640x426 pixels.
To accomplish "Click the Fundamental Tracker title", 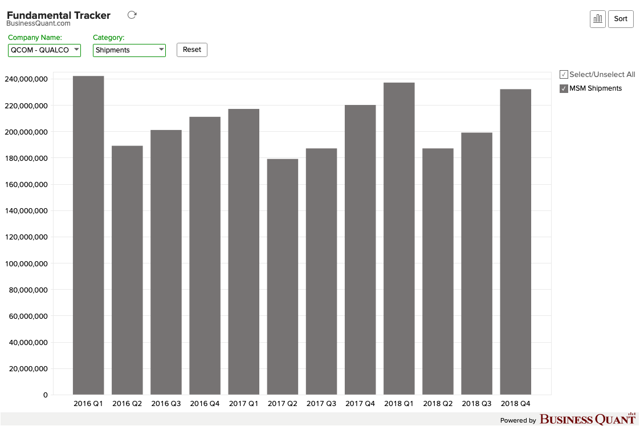I will 59,15.
